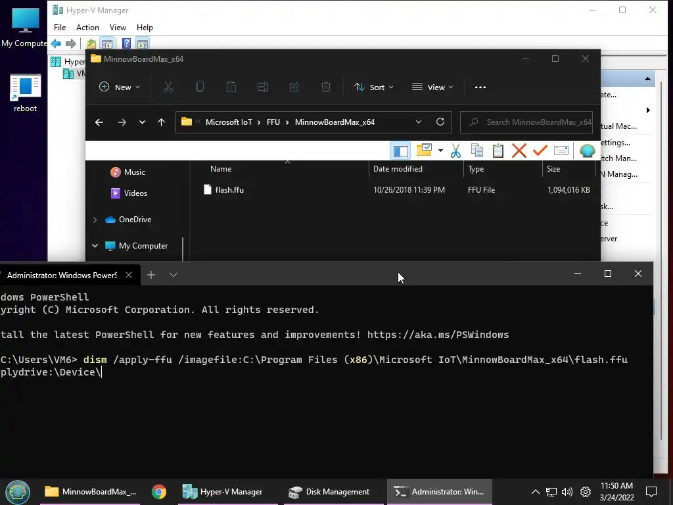This screenshot has width=673, height=505.
Task: Click the Search MinnowBoardMax_x64 field
Action: pyautogui.click(x=526, y=122)
